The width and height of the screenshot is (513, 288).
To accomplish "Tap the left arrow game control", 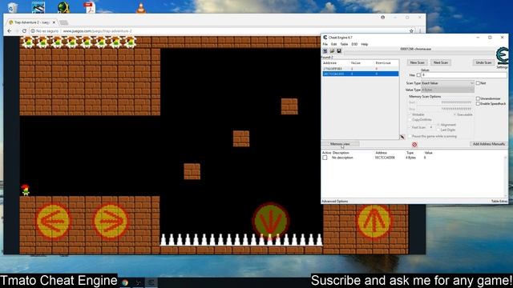I will 53,221.
